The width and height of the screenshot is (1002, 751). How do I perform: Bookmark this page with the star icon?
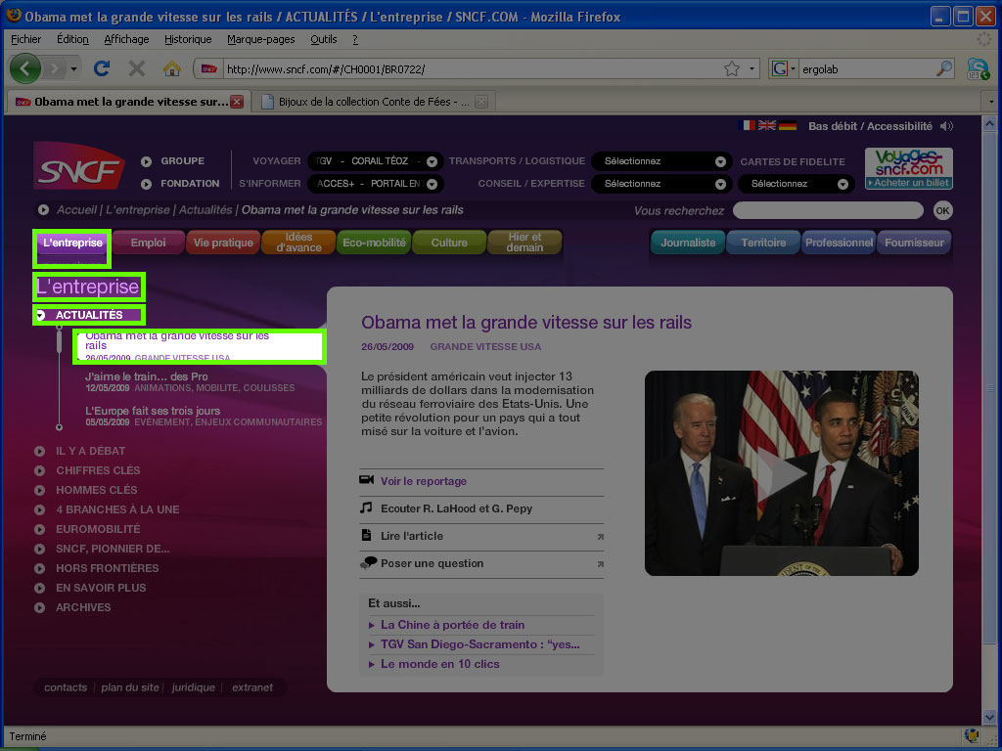(732, 68)
